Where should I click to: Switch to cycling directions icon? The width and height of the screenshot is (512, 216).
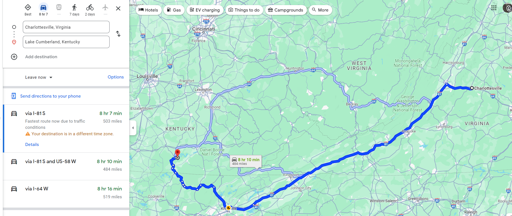(90, 7)
